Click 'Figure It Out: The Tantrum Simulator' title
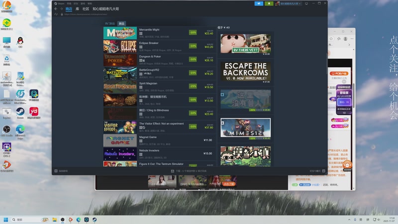Screen dimensions: 398x224 coord(161,164)
